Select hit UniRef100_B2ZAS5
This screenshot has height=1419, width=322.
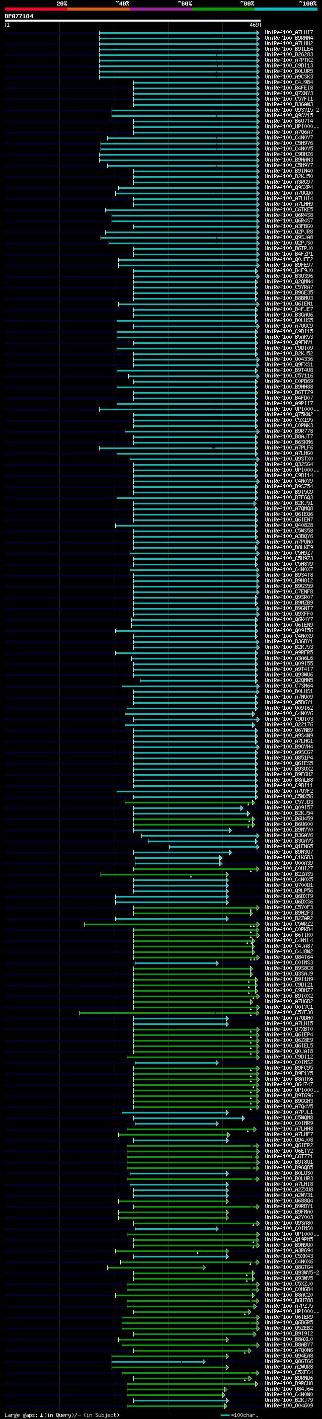click(x=288, y=874)
